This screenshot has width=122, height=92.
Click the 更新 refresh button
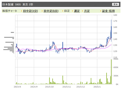coord(115,4)
